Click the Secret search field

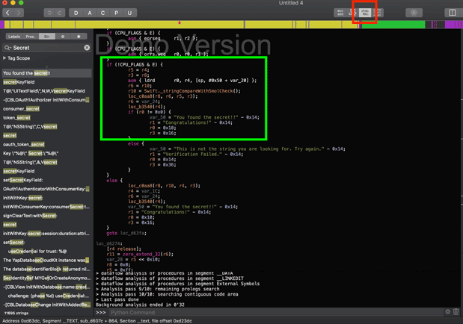point(47,48)
